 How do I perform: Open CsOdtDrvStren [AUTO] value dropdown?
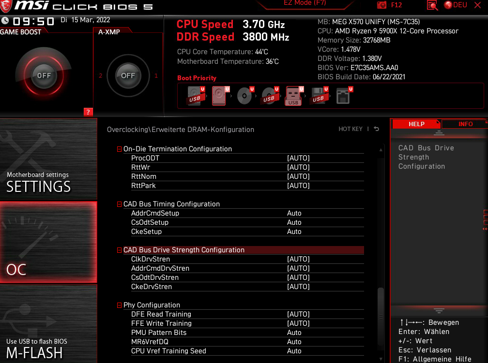(298, 277)
